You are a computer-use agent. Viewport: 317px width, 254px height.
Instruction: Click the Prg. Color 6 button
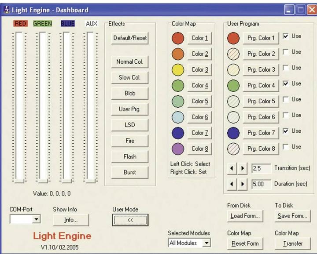tap(261, 117)
